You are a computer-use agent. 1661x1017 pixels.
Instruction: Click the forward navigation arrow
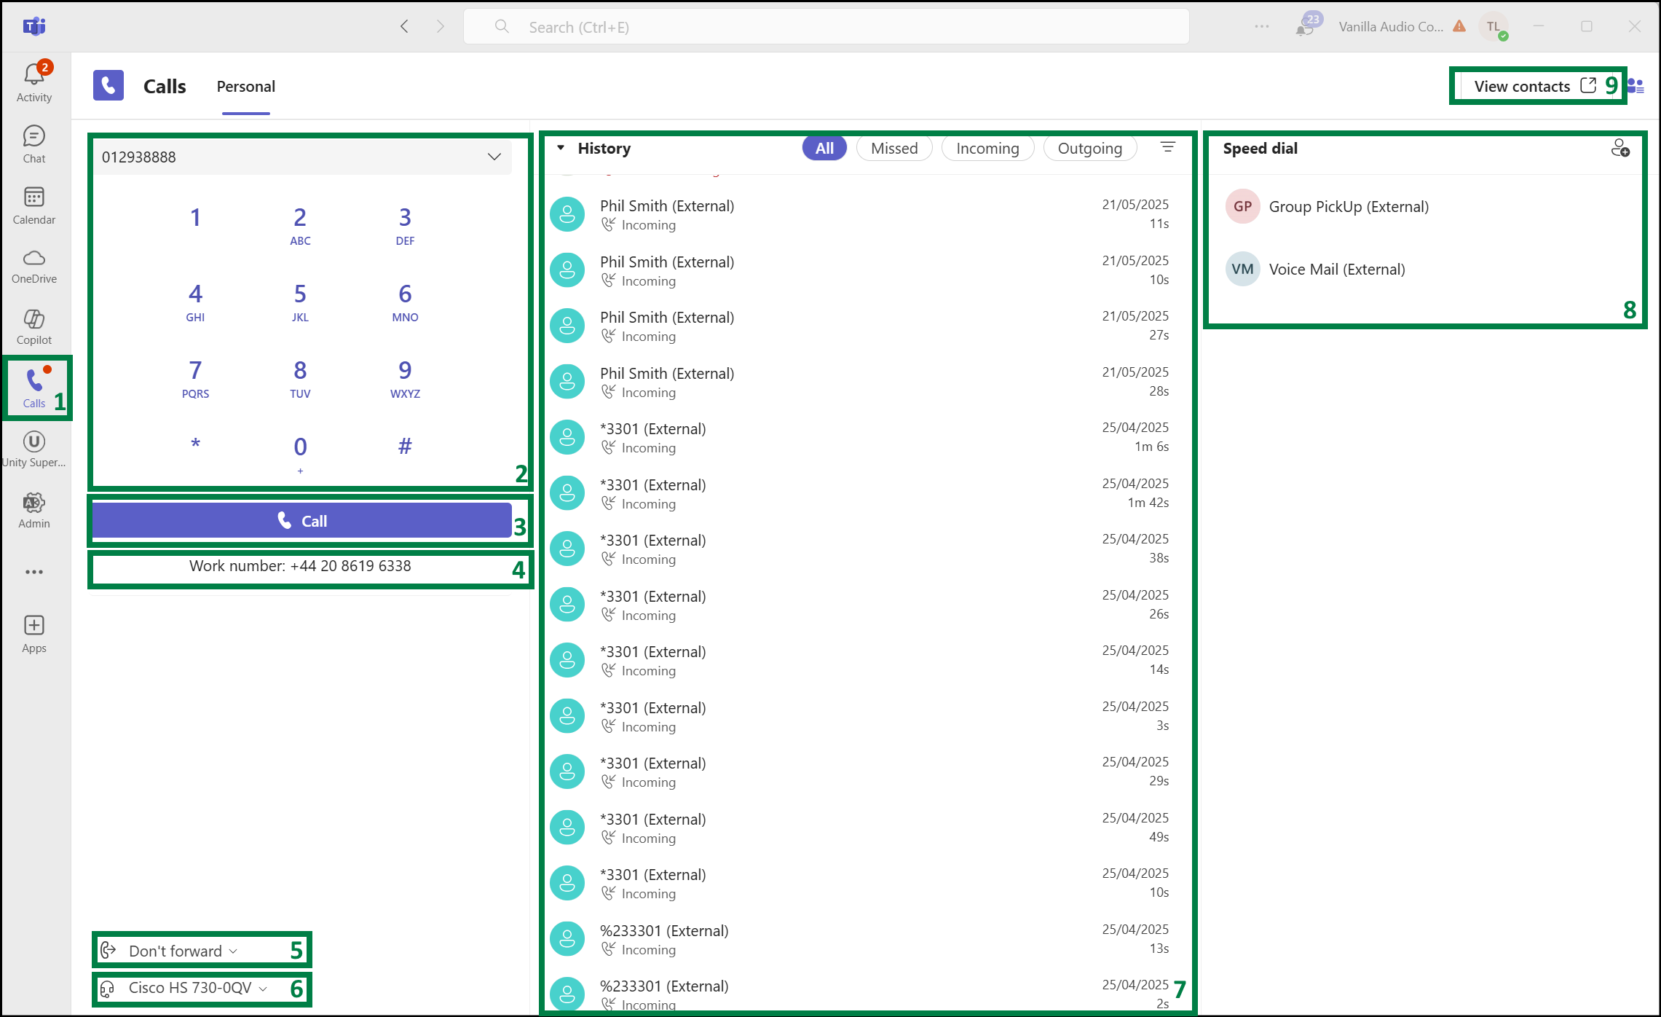point(440,27)
